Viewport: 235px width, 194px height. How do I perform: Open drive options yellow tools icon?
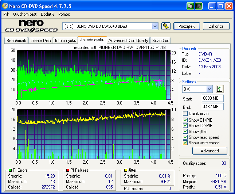click(x=166, y=26)
